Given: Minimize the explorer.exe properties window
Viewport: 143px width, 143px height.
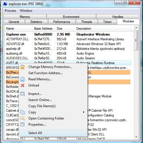Looking at the screenshot, I should coord(118,3).
